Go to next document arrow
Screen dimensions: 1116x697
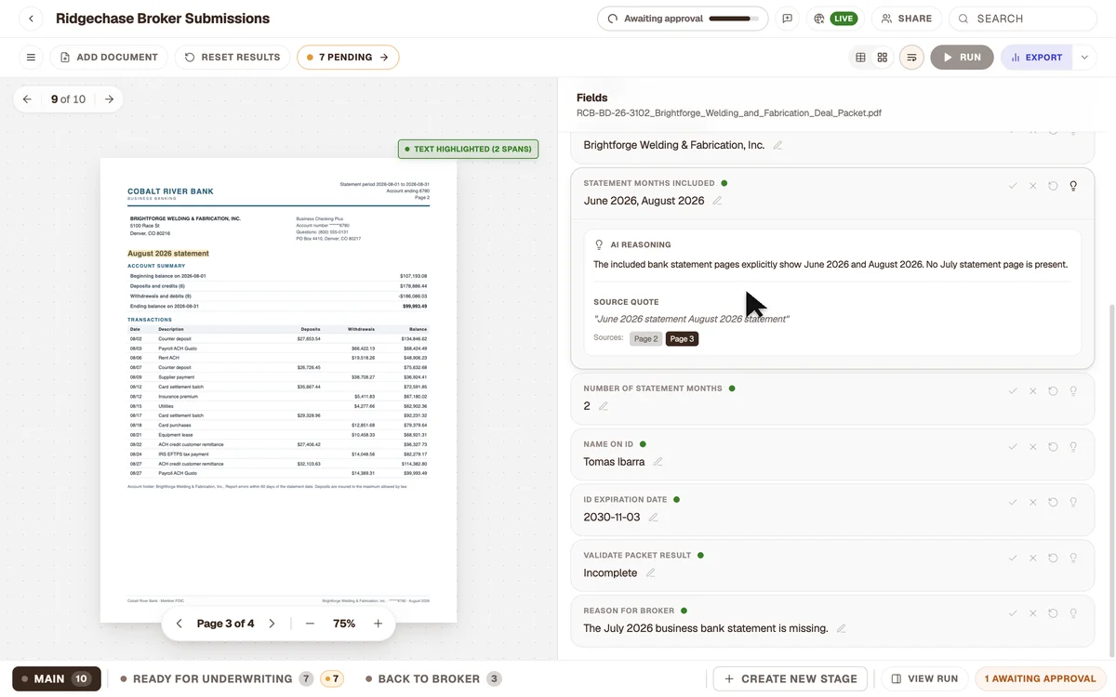pyautogui.click(x=109, y=99)
